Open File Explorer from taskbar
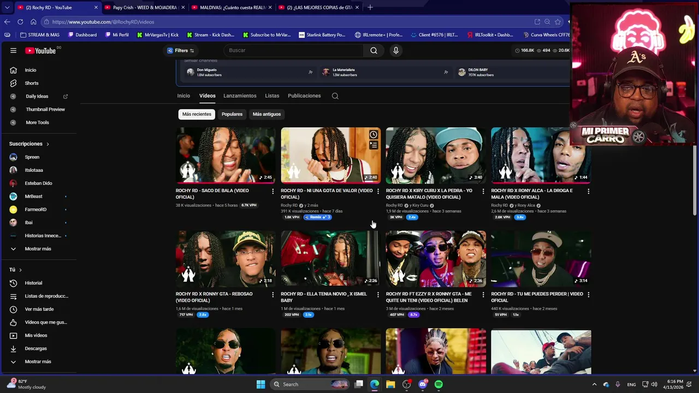This screenshot has width=699, height=393. (x=390, y=384)
